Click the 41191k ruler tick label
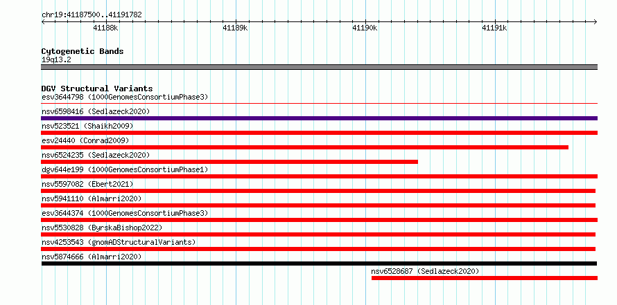 [x=494, y=28]
